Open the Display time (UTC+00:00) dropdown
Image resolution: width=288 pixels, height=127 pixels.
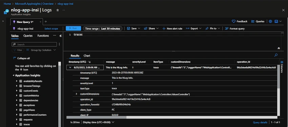[99, 122]
